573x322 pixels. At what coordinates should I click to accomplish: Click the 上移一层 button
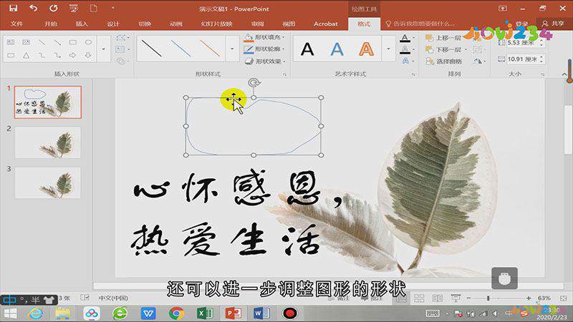click(x=443, y=38)
